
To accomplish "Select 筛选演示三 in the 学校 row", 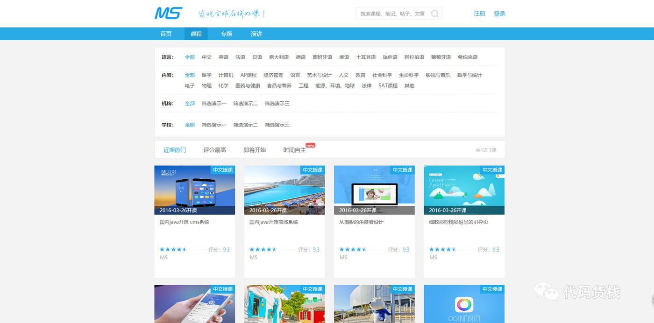I will pos(277,125).
